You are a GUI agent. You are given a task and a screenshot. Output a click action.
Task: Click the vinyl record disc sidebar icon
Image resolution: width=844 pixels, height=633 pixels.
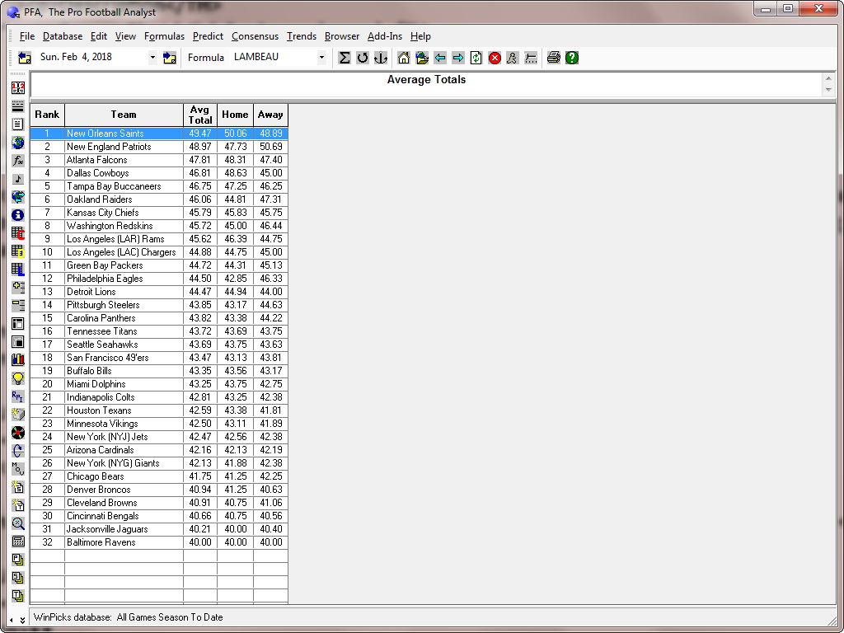pyautogui.click(x=18, y=433)
